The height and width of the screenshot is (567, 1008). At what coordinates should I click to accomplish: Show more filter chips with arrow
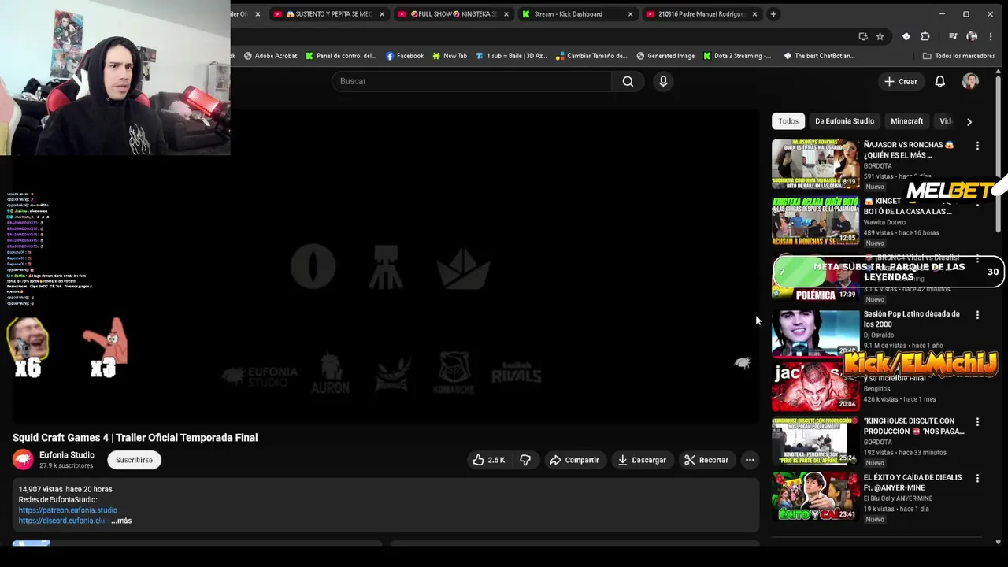point(969,122)
